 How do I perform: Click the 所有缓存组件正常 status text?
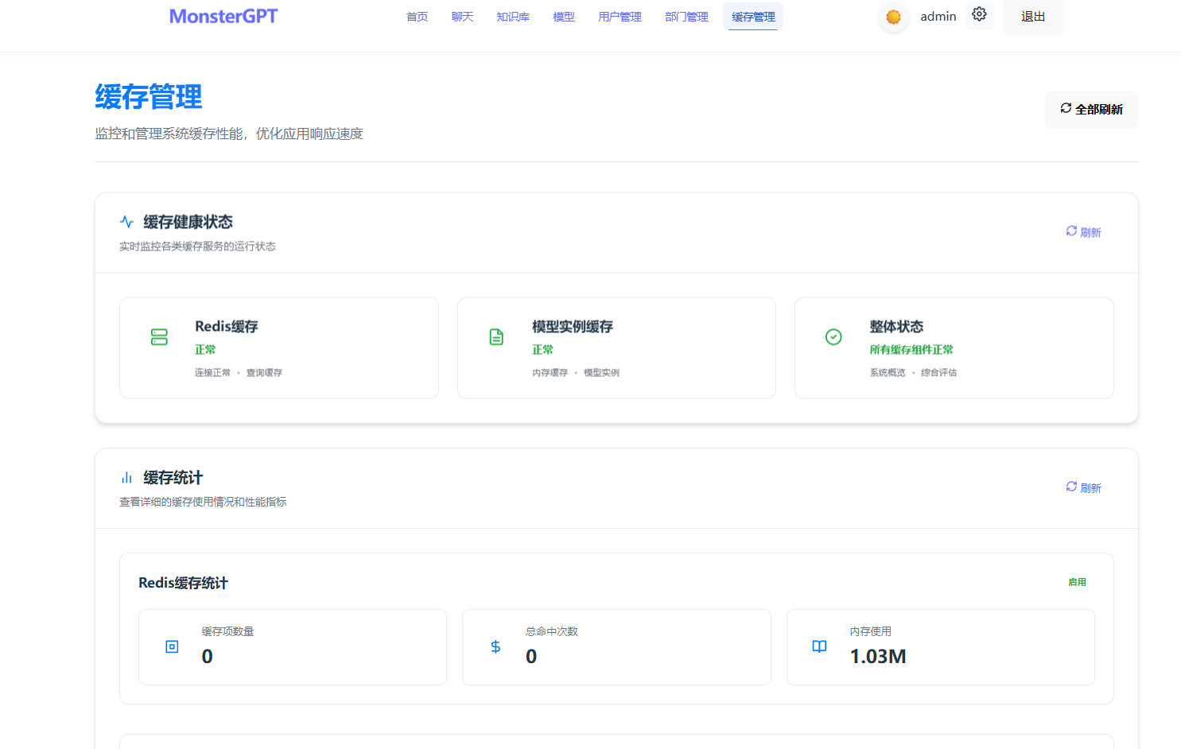click(x=911, y=350)
